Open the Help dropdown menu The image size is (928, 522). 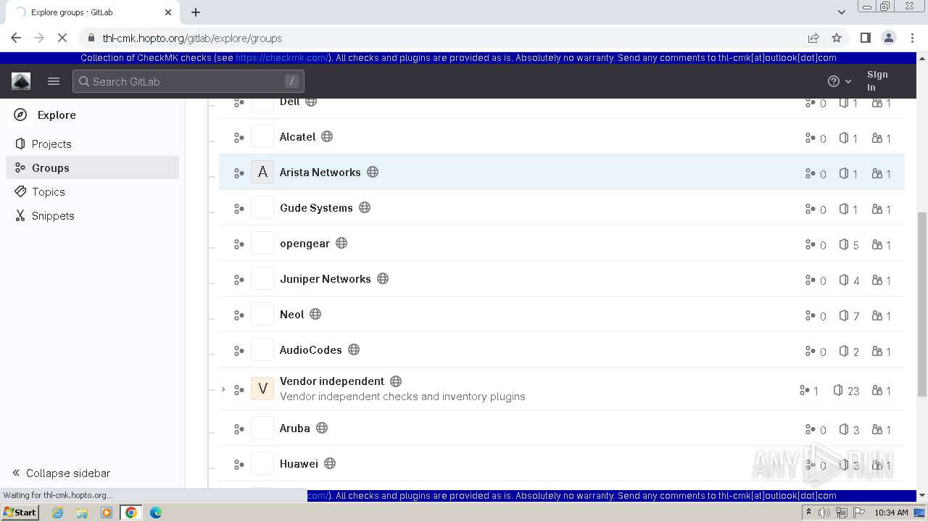pyautogui.click(x=840, y=81)
